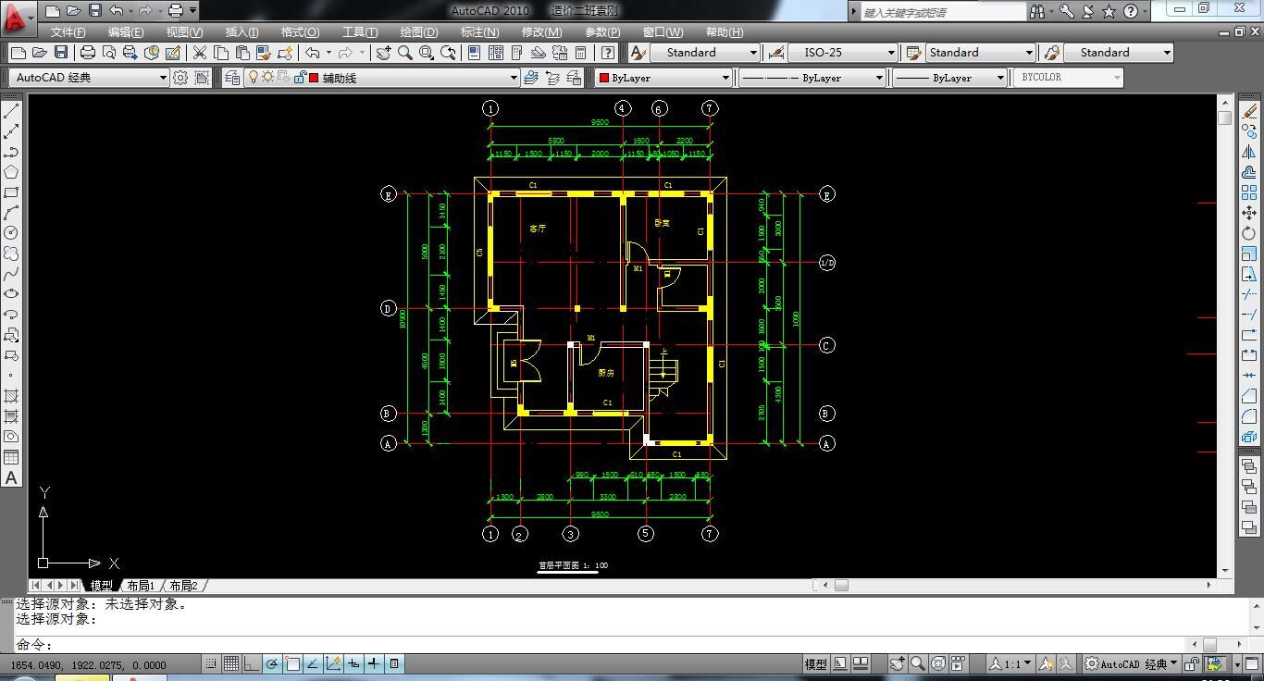Expand the 辅助线 layer dropdown
The height and width of the screenshot is (681, 1264).
click(513, 78)
